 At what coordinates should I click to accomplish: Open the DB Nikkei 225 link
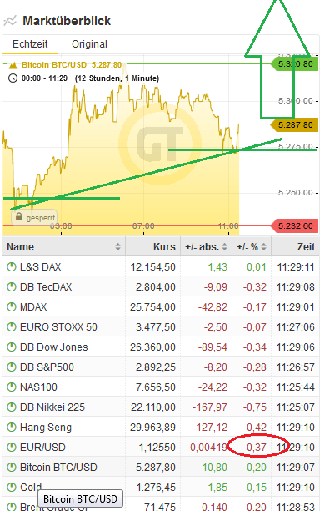pyautogui.click(x=52, y=407)
